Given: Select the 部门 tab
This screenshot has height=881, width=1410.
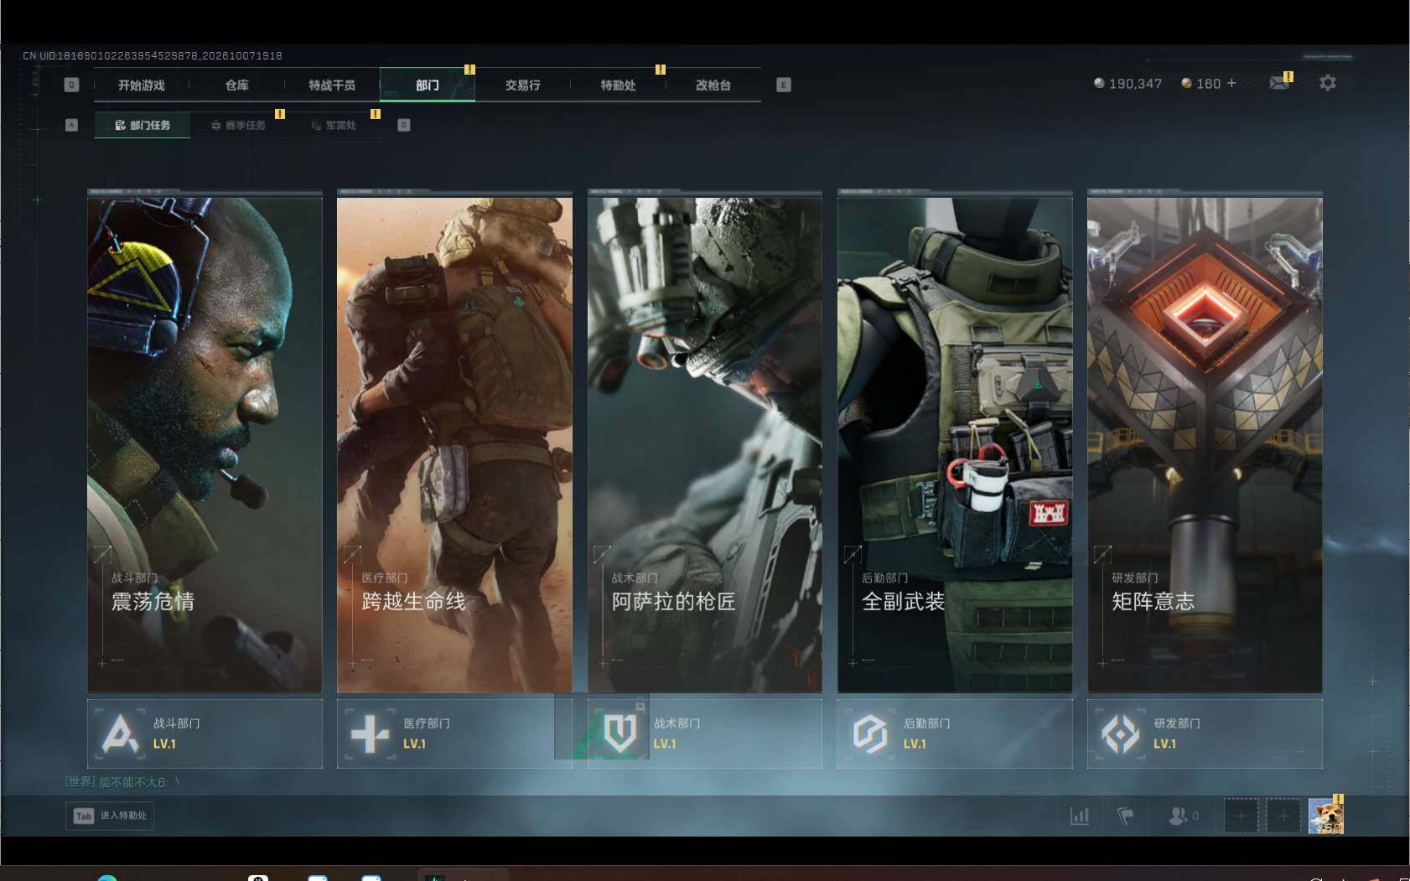Looking at the screenshot, I should tap(428, 86).
